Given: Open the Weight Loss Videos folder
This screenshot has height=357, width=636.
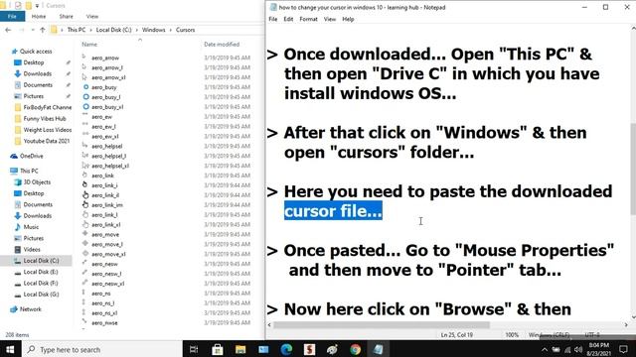Looking at the screenshot, I should [43, 130].
